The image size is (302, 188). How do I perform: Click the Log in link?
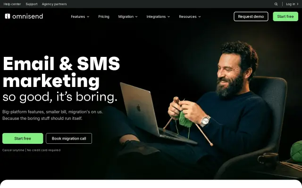291,4
